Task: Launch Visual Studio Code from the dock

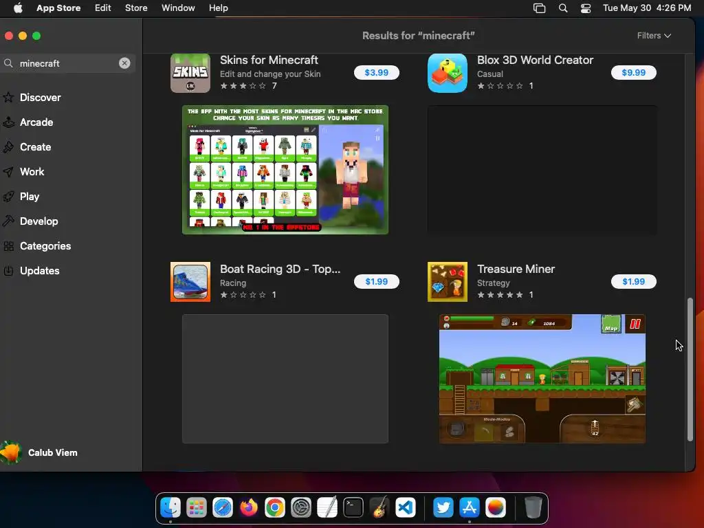Action: click(406, 508)
